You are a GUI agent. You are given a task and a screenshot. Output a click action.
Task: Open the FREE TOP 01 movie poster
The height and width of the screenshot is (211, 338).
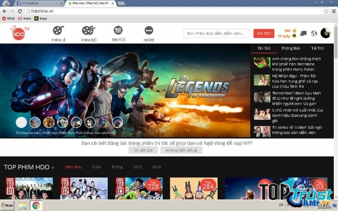click(x=29, y=188)
